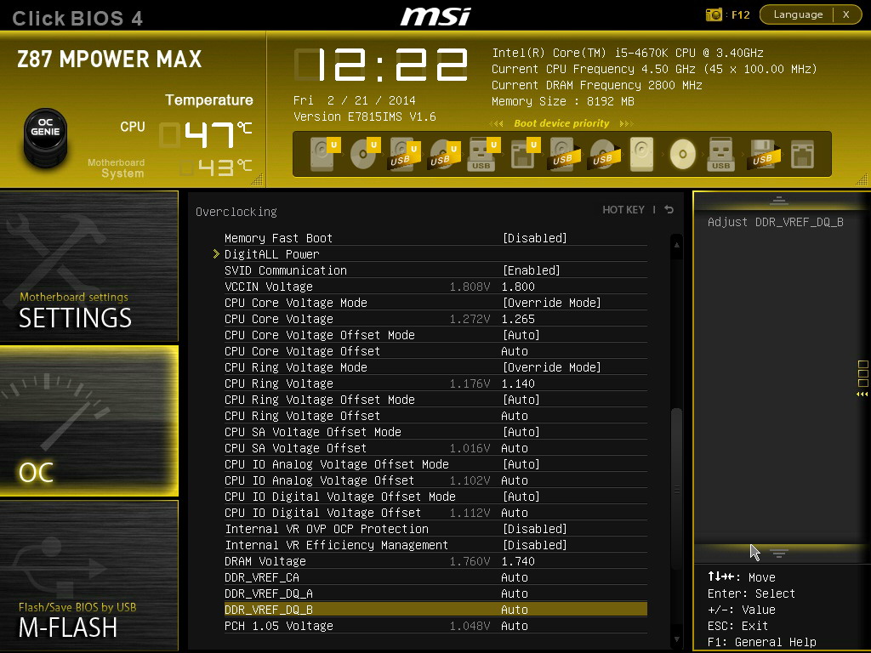Click the highlighted DDR_VREF_DQ_B row
Image resolution: width=871 pixels, height=653 pixels.
point(435,609)
